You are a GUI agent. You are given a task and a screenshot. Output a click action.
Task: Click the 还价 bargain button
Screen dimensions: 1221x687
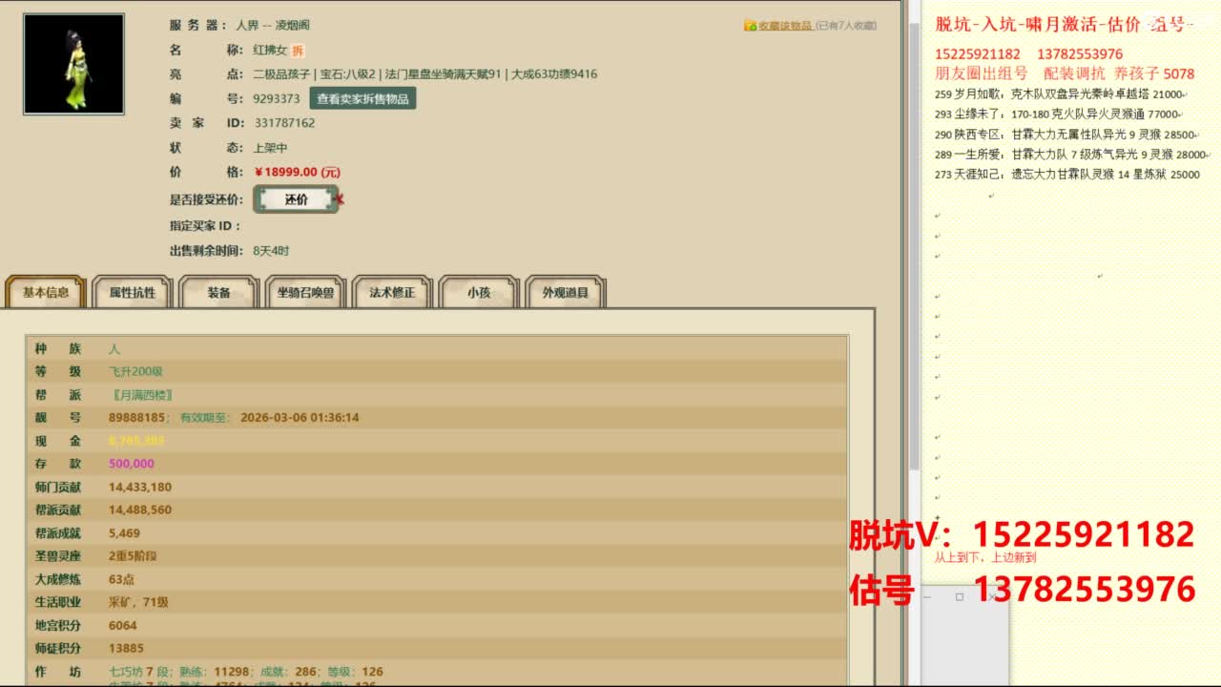pyautogui.click(x=296, y=199)
